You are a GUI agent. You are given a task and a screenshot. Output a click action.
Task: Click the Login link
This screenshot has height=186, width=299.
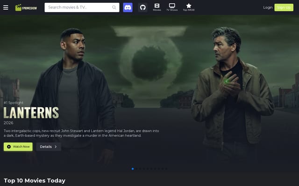(268, 7)
